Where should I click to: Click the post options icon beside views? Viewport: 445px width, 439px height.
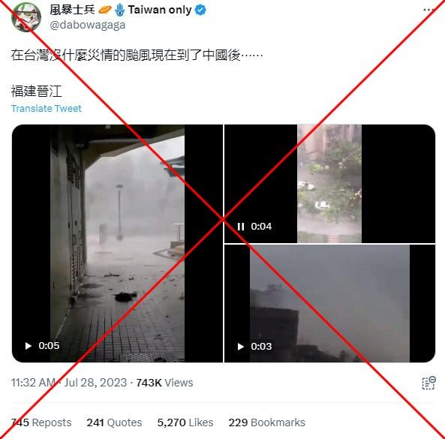tap(428, 383)
